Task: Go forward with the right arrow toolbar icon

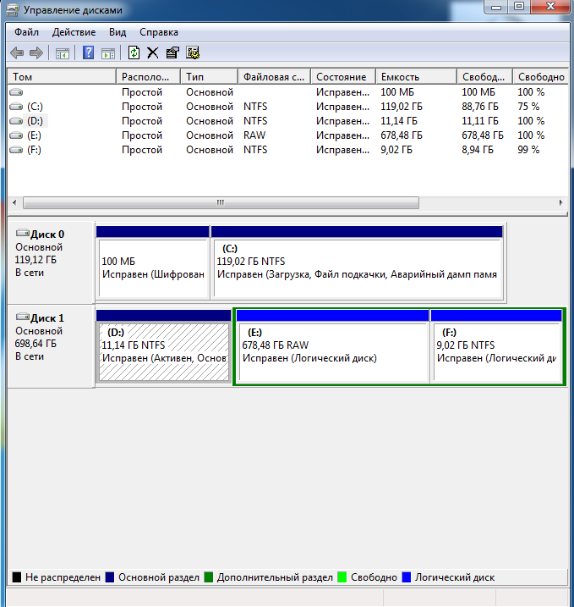Action: pos(36,52)
